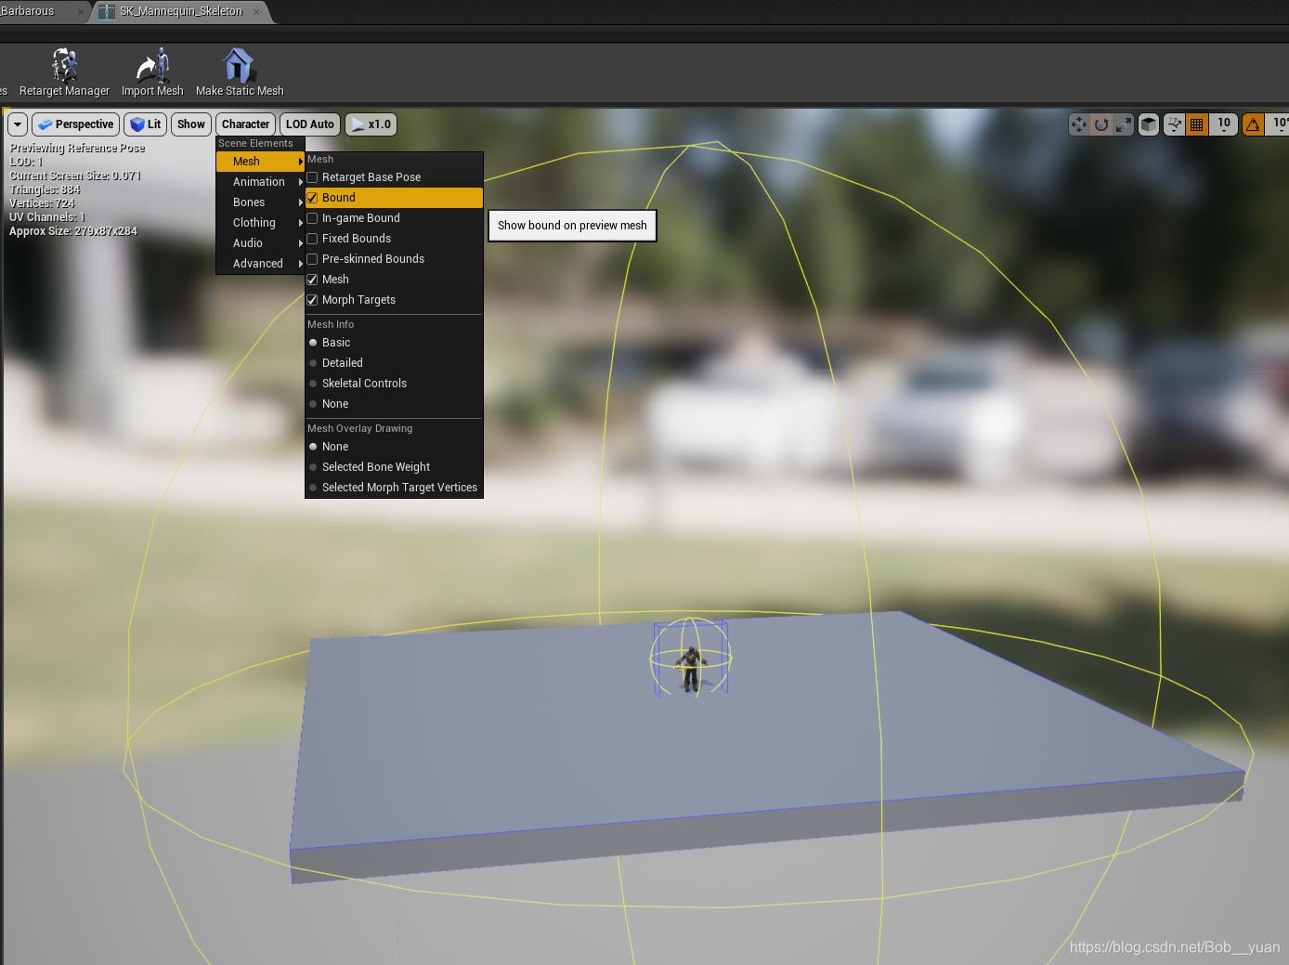
Task: Select Detailed mesh info option
Action: [394, 363]
